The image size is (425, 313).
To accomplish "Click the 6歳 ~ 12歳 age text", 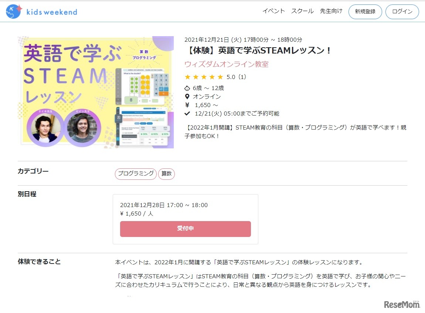I will [208, 88].
